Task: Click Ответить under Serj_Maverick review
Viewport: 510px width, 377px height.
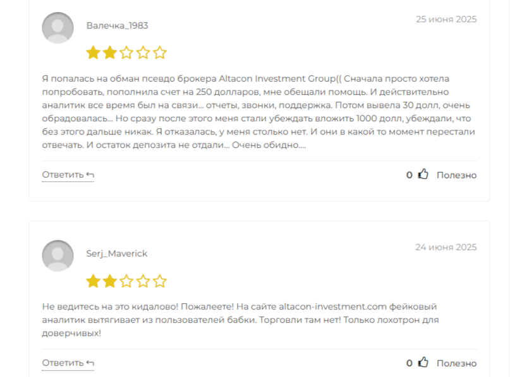Action: tap(63, 363)
